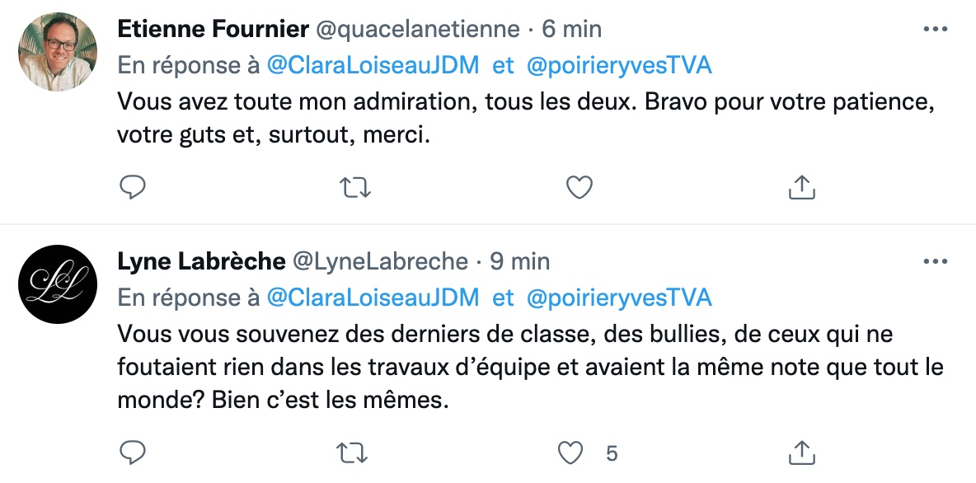
Task: Open @ClaraLoiseauJDM mention in Etienne's reply
Action: (373, 65)
